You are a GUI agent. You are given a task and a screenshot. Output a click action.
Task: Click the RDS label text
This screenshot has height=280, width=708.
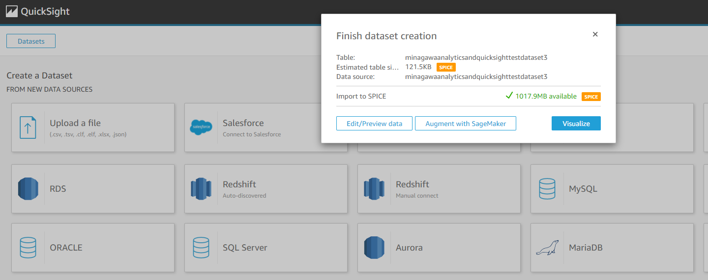(58, 189)
